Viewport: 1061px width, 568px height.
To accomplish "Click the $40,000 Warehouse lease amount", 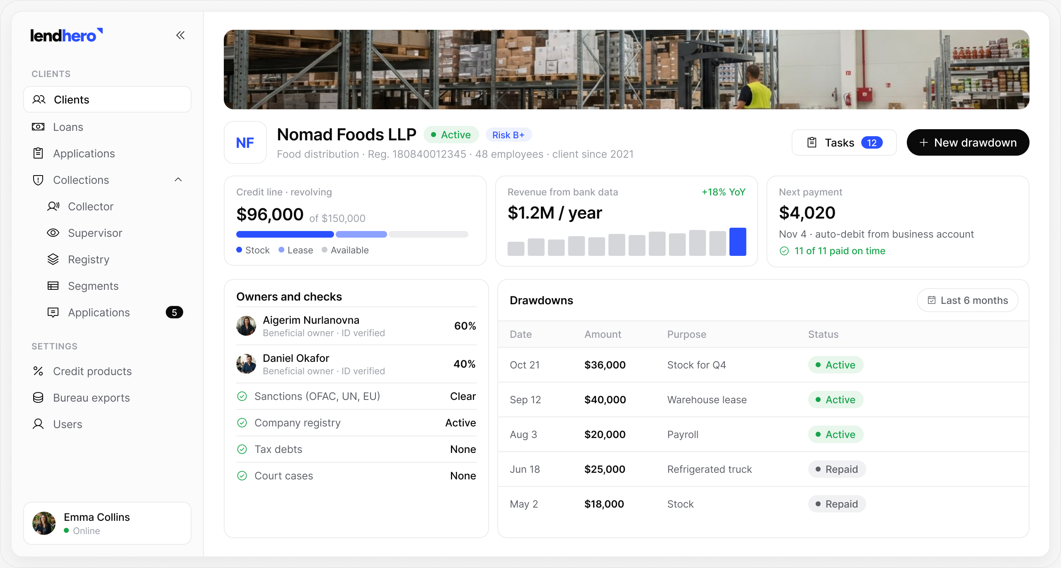I will 605,400.
